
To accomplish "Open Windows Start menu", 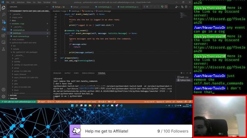I will (72, 106).
